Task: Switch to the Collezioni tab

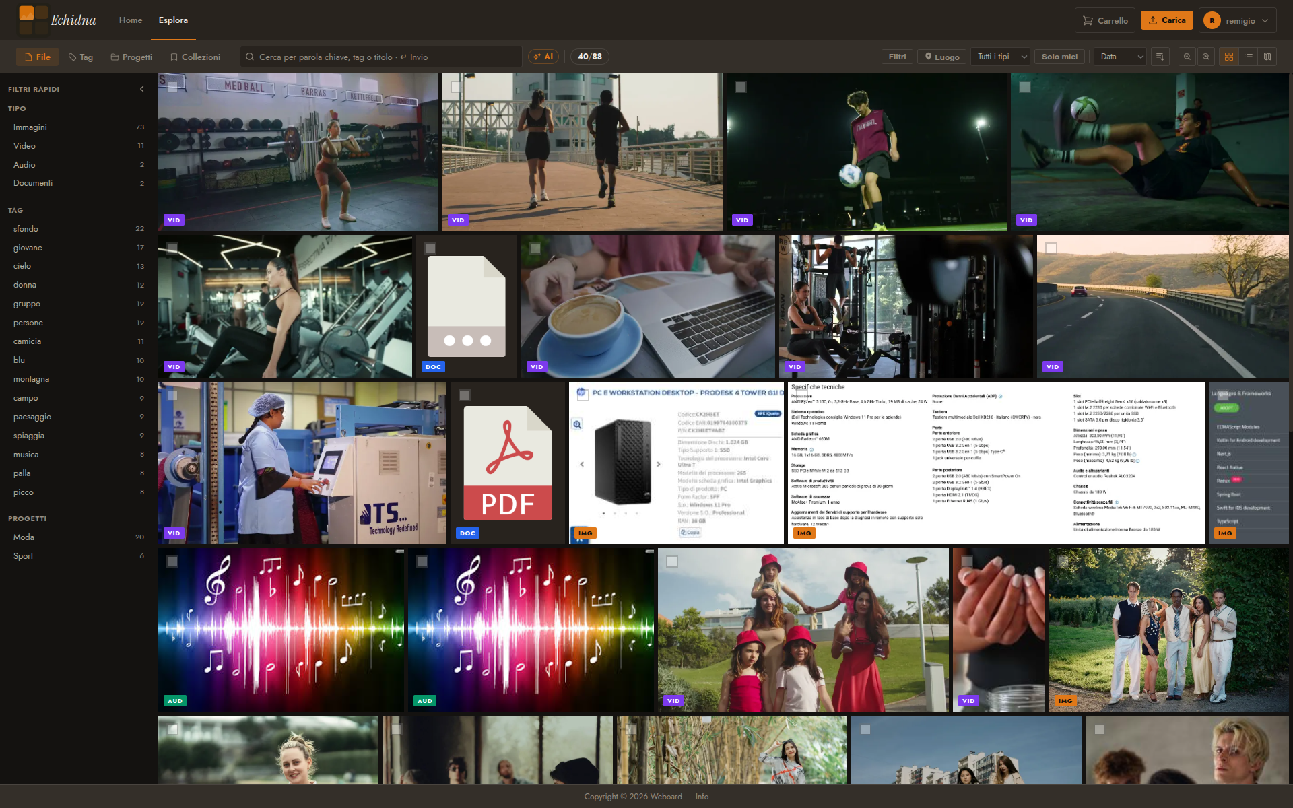Action: (195, 57)
